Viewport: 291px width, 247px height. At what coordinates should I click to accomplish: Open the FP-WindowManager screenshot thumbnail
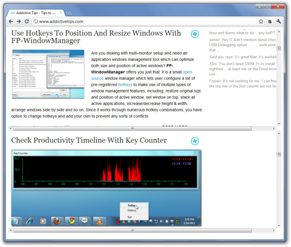click(x=48, y=74)
